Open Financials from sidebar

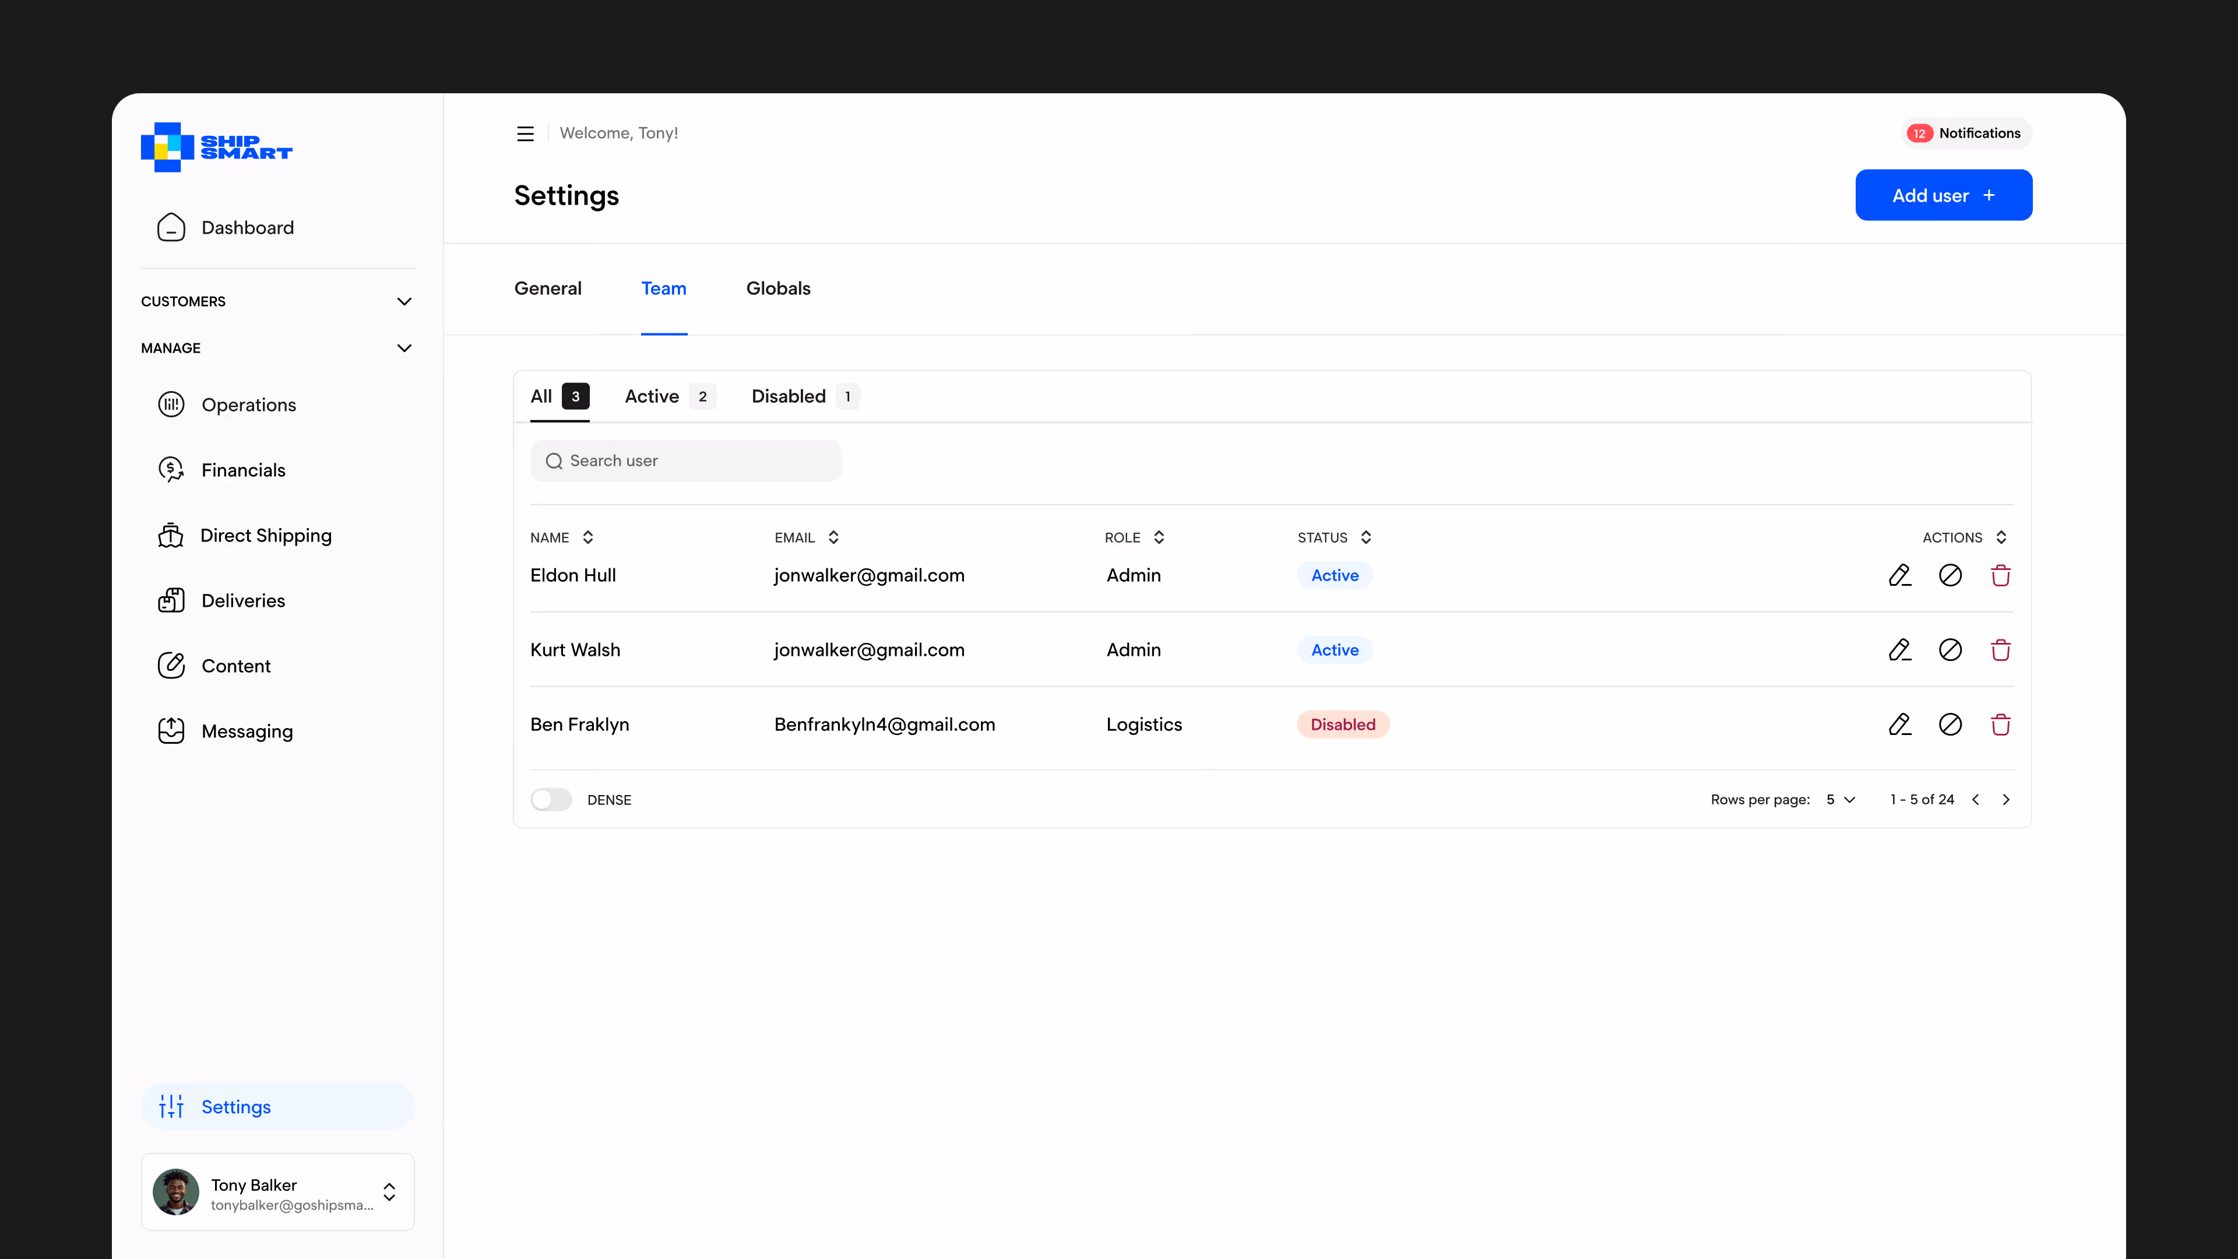(x=242, y=470)
